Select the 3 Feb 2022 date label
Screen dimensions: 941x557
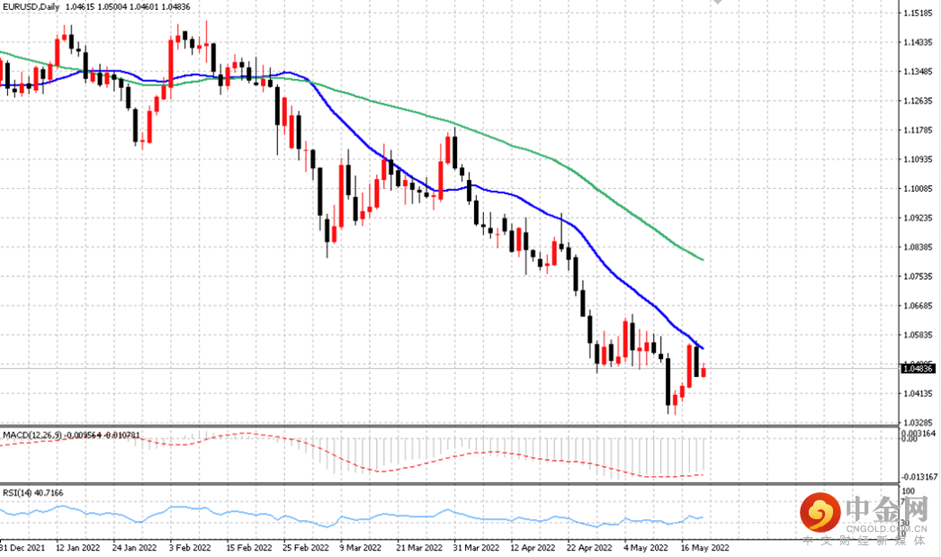(190, 547)
